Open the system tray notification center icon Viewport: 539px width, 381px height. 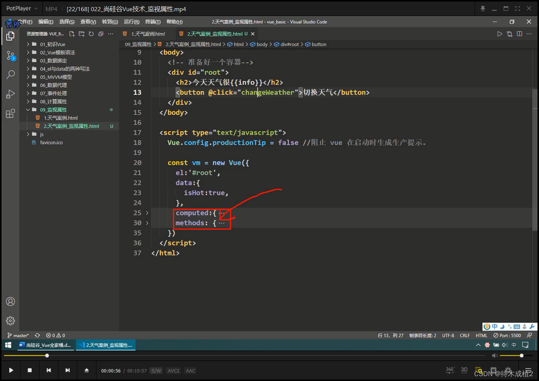tap(525, 345)
